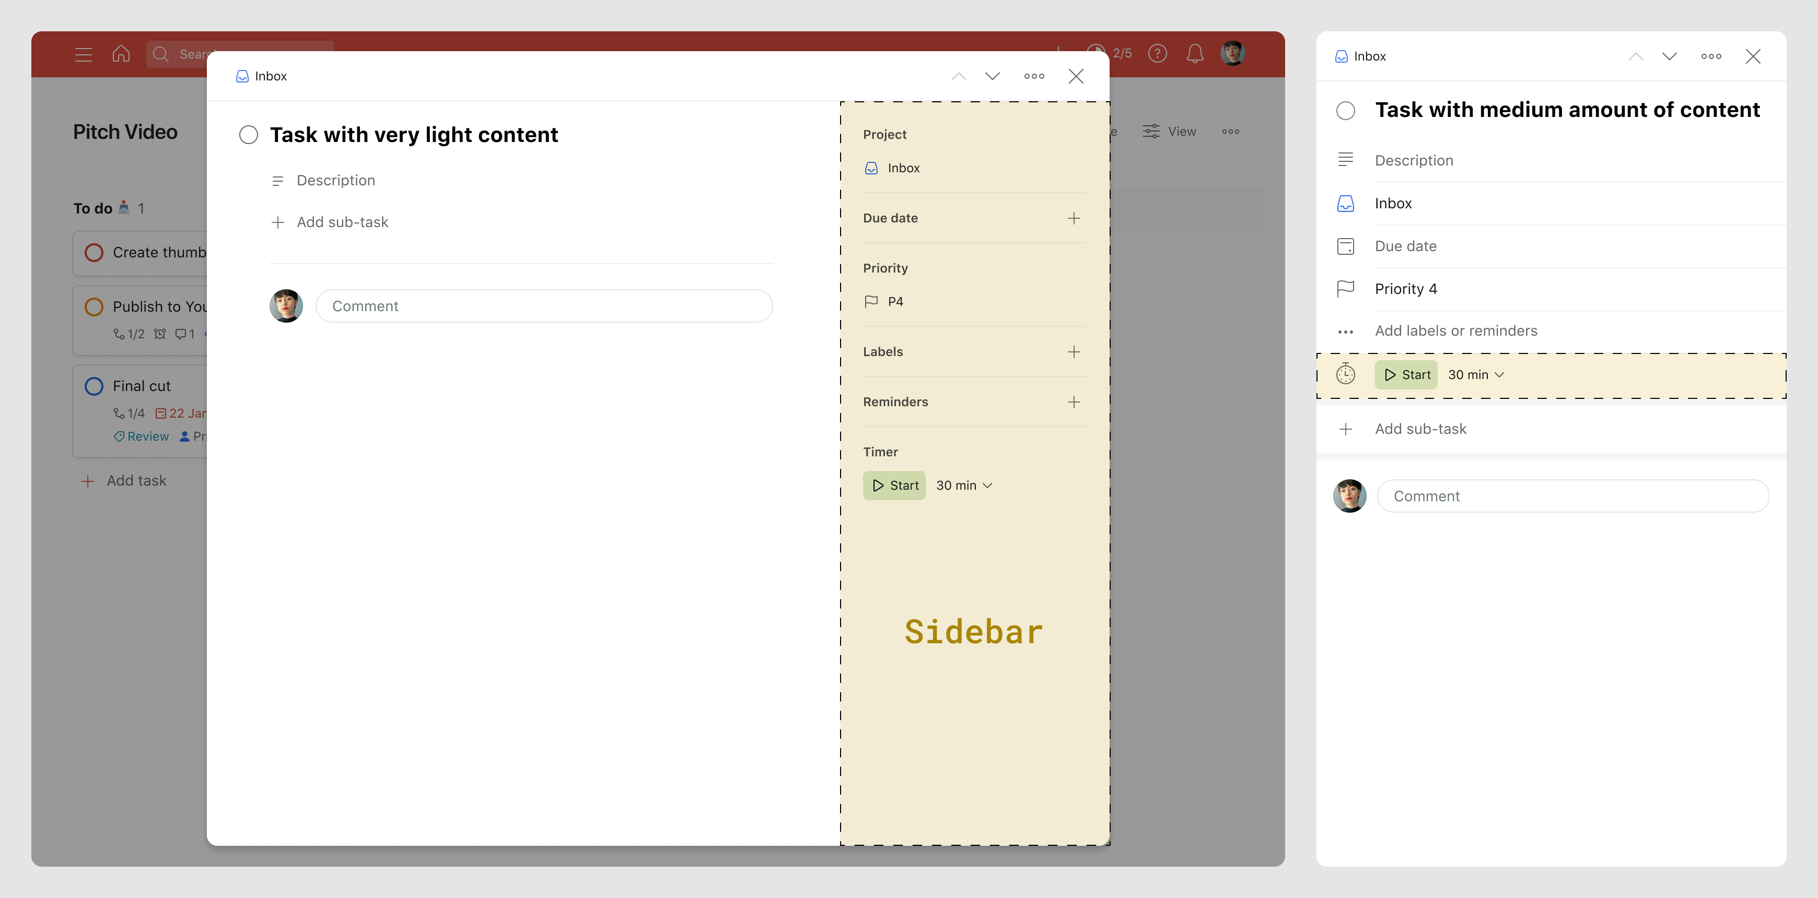The width and height of the screenshot is (1818, 898).
Task: Add reminders with the sidebar plus icon
Action: [x=1074, y=401]
